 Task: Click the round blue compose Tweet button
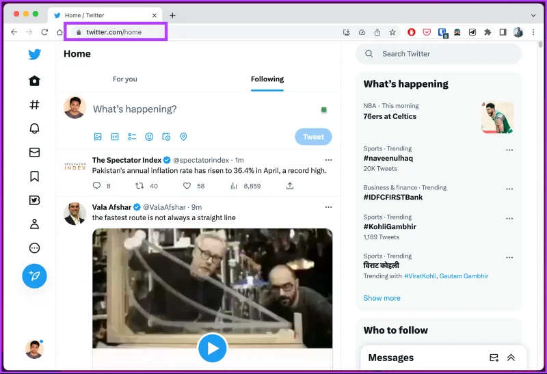(x=34, y=276)
